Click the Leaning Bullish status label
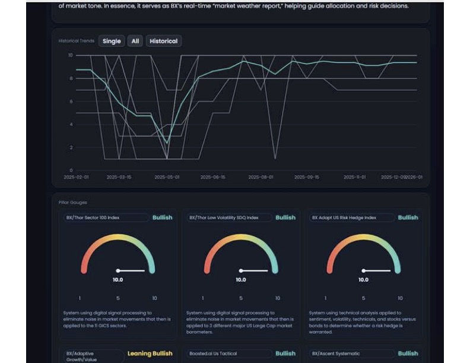Image resolution: width=470 pixels, height=363 pixels. (150, 354)
